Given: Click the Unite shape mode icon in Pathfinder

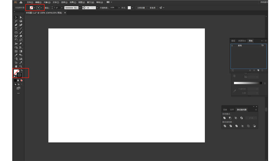Looking at the screenshot, I should (224, 118).
